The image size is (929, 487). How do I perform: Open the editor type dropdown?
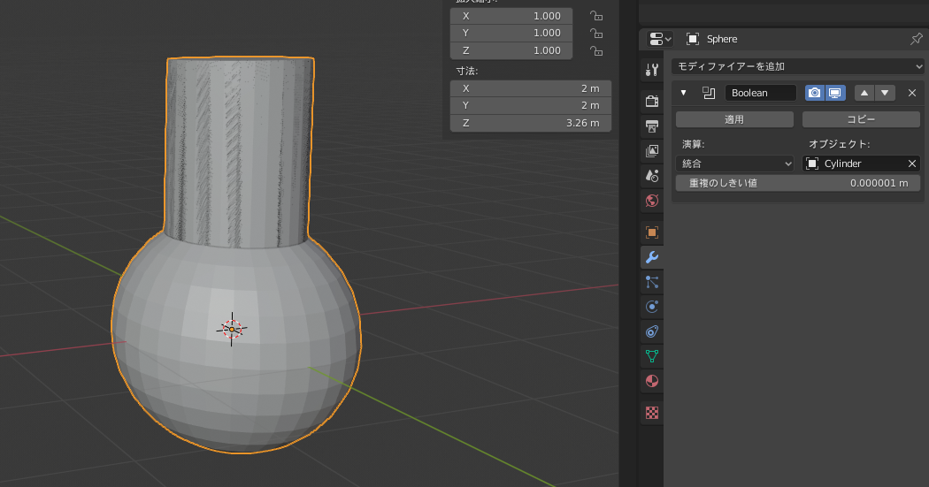tap(660, 39)
